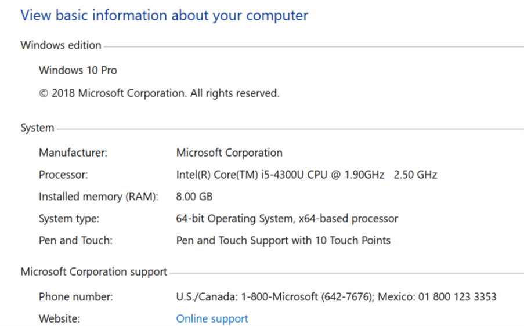
Task: Click the Microsoft Corporation copyright line
Action: (159, 93)
